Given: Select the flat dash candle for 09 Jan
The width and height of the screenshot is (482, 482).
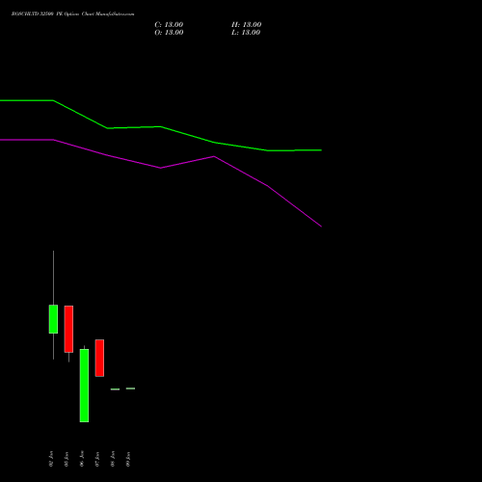Looking at the screenshot, I should [x=130, y=388].
